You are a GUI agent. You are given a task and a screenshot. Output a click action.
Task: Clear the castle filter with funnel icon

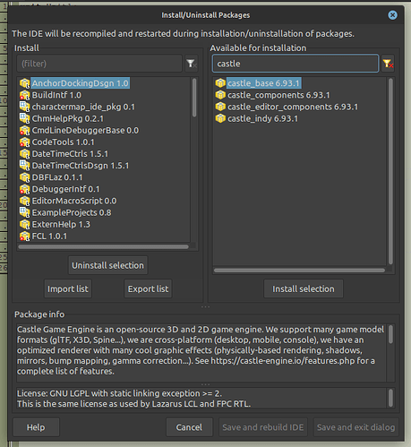coord(388,64)
